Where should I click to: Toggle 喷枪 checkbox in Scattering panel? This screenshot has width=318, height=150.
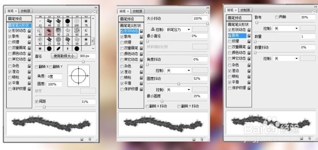pyautogui.click(x=230, y=76)
